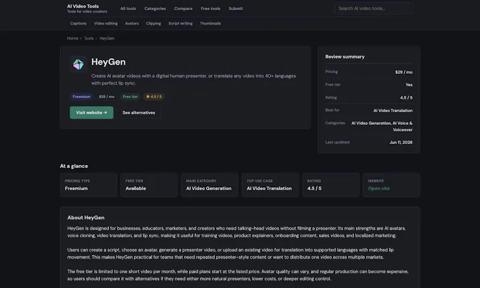Open the AI Video Tools home logo
The width and height of the screenshot is (480, 288).
[87, 8]
